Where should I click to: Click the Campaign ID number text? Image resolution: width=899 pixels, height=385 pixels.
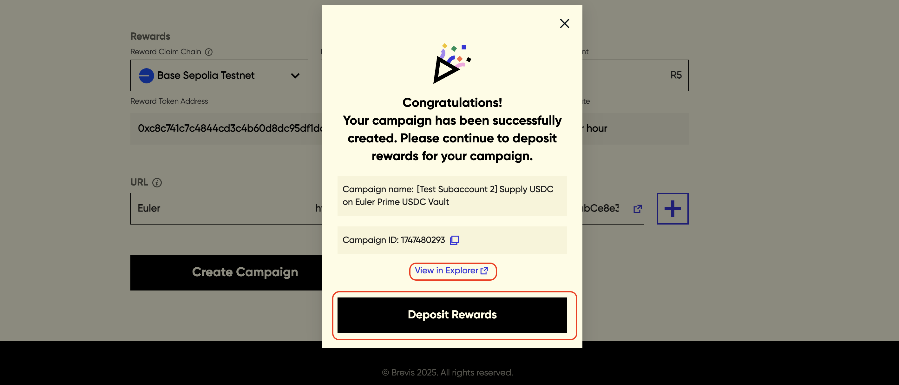pos(422,240)
